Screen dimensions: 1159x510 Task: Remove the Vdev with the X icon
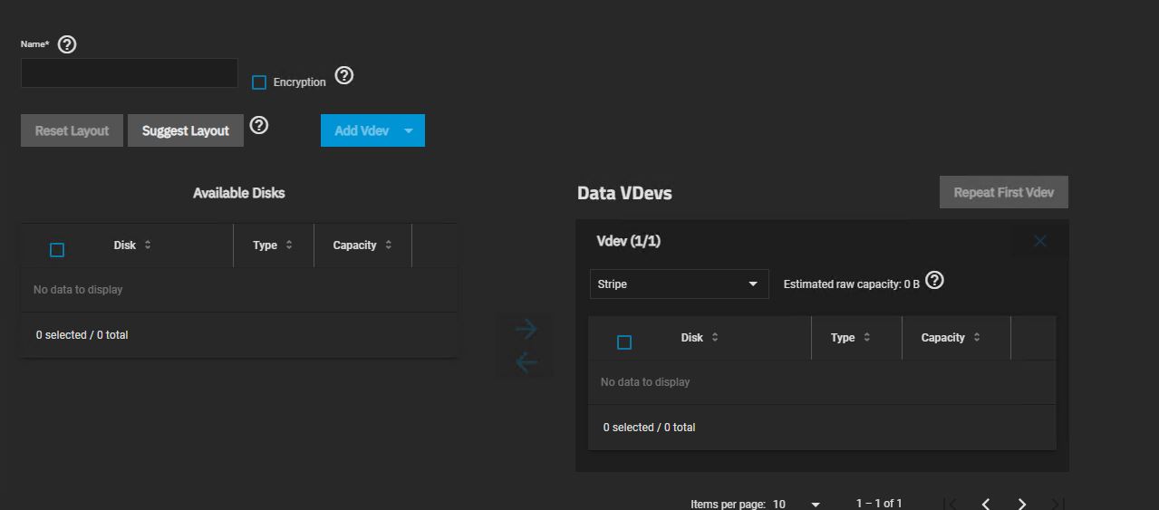click(1040, 241)
